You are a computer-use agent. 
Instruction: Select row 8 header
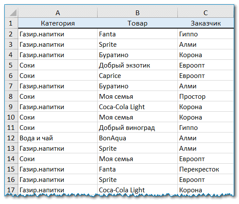(x=12, y=96)
